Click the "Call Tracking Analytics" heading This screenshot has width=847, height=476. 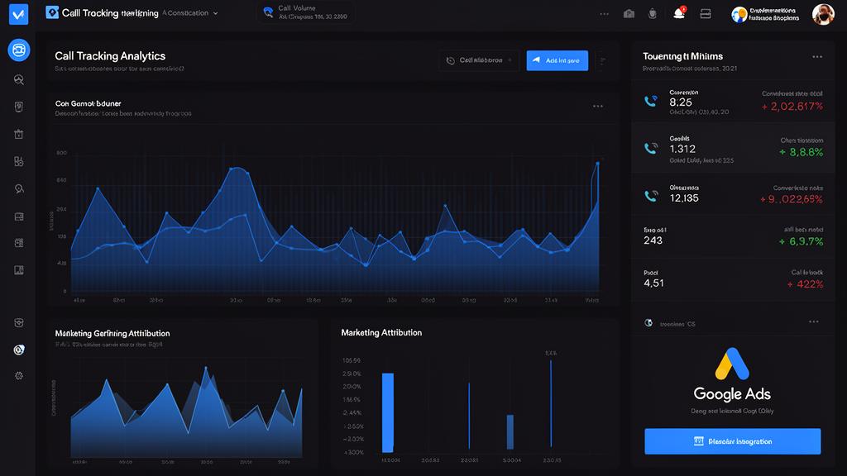110,56
